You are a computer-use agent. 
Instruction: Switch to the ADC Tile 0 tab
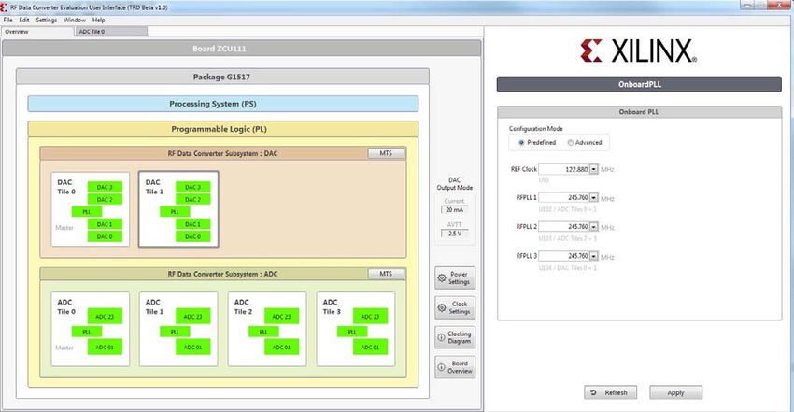111,32
